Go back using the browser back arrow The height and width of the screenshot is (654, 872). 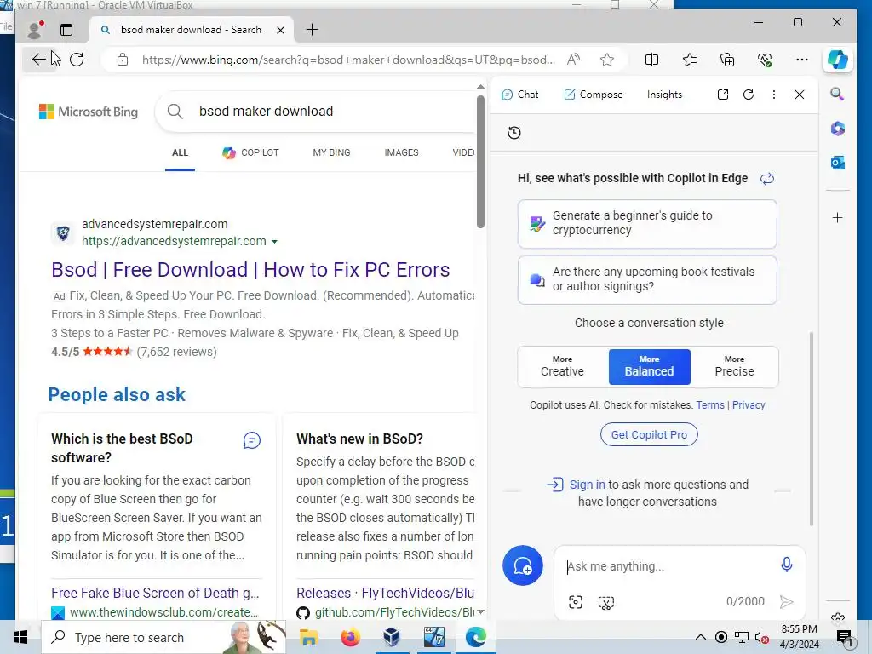tap(37, 60)
